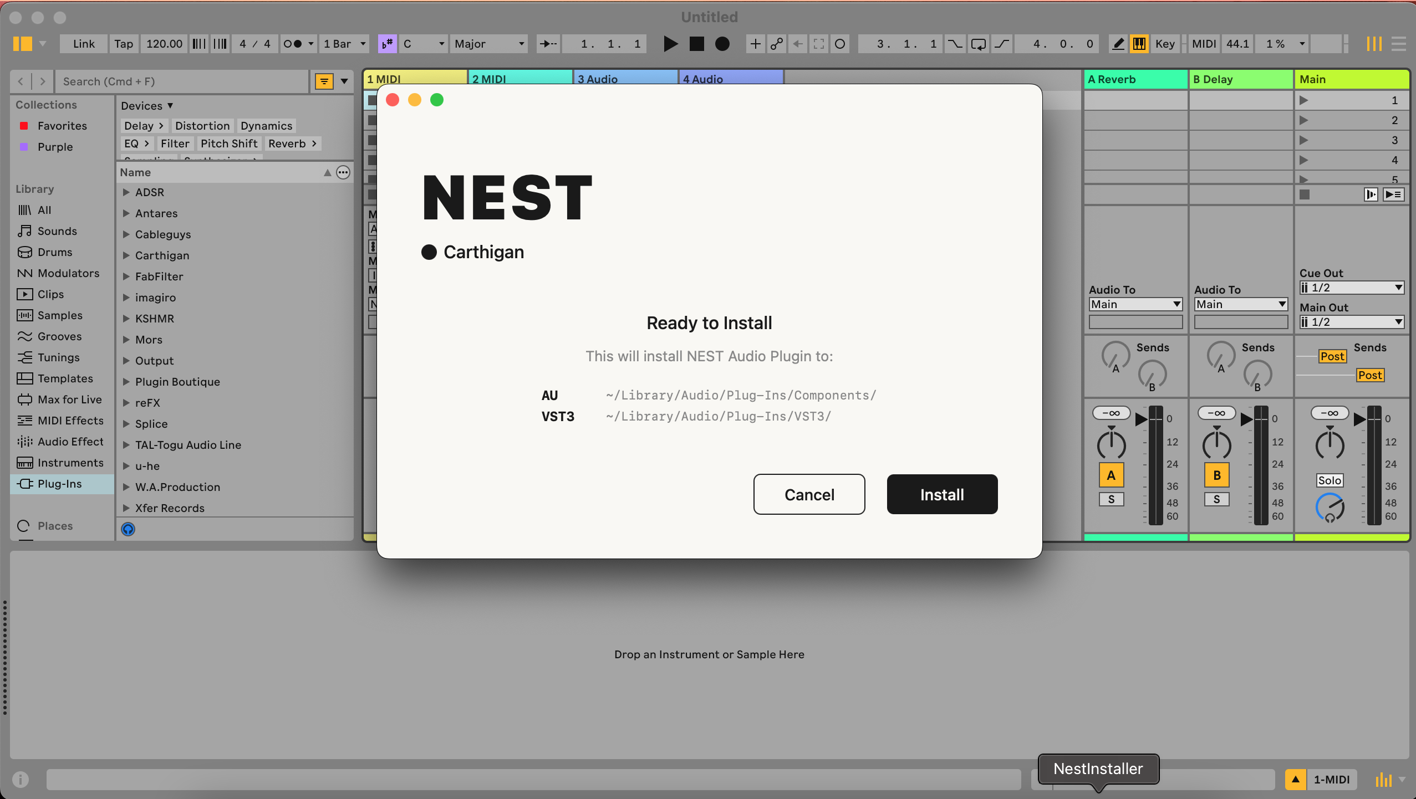Toggle the Automation Arm icon
1416x799 pixels.
tap(776, 44)
